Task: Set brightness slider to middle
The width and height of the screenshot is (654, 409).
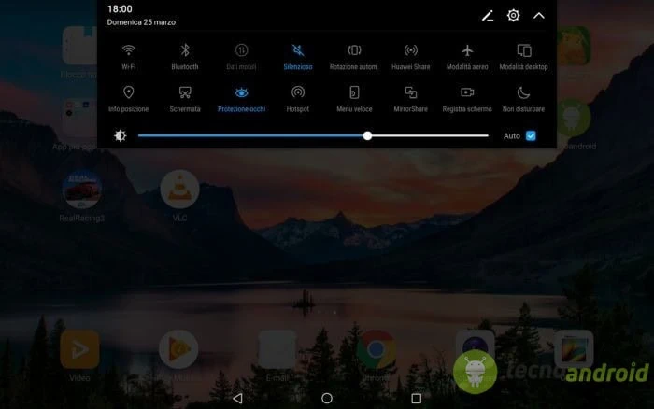Action: point(313,136)
